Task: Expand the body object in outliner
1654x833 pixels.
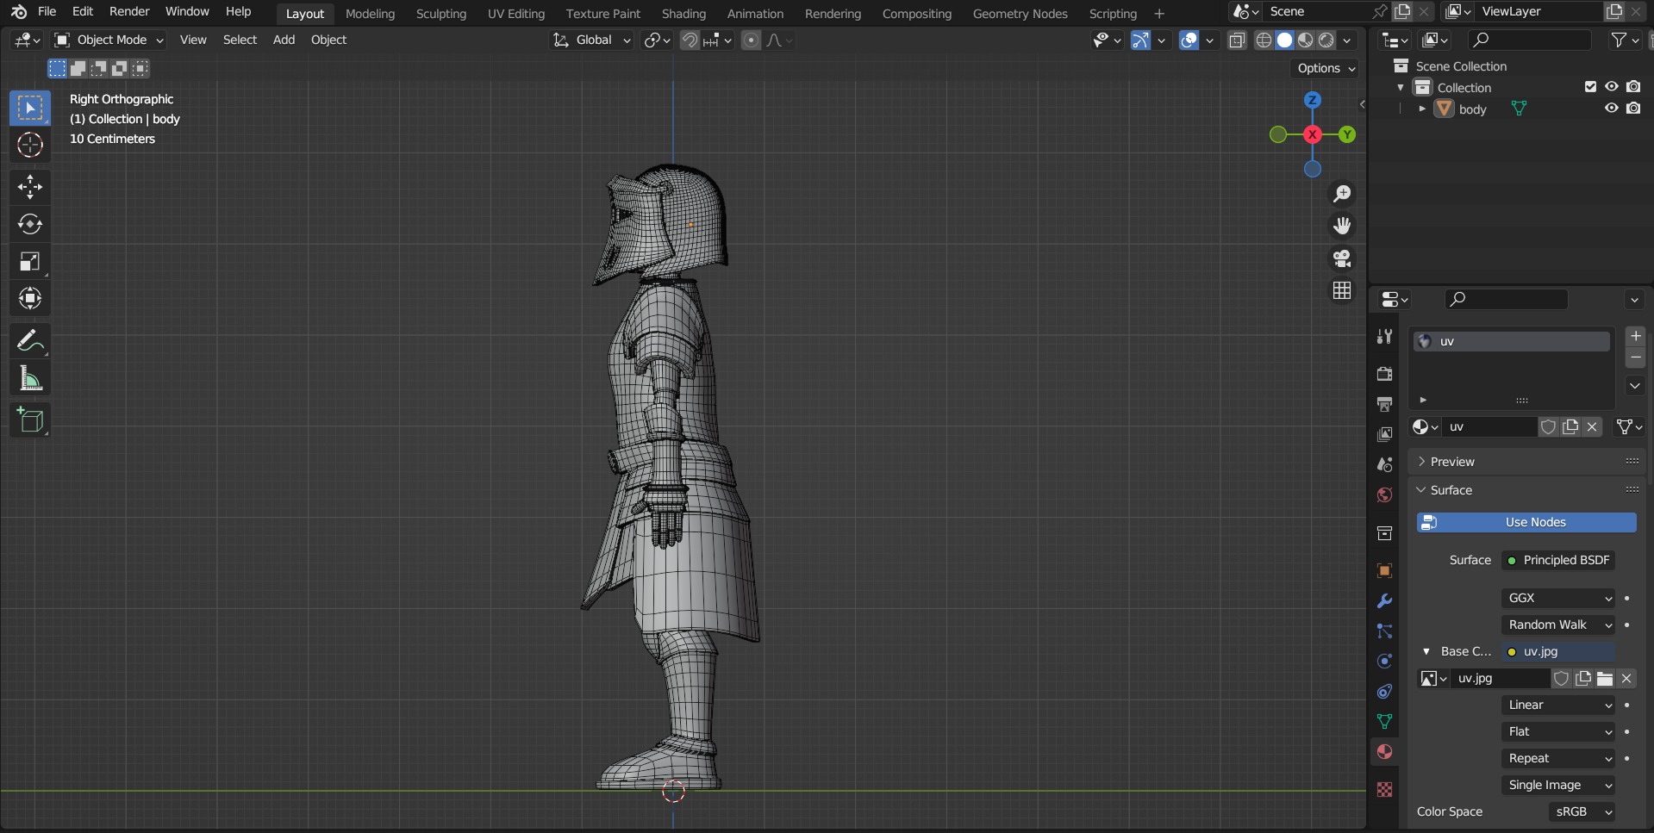Action: pos(1422,109)
